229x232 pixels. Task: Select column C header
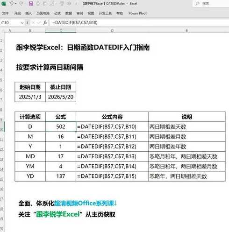(x=61, y=31)
